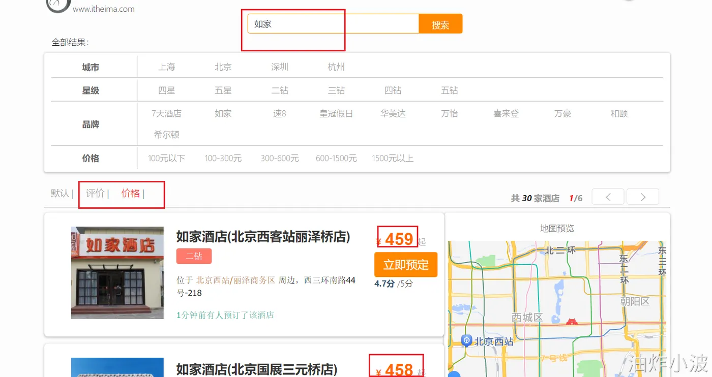Sort results by 价格
Screen dimensions: 712x377
(131, 193)
